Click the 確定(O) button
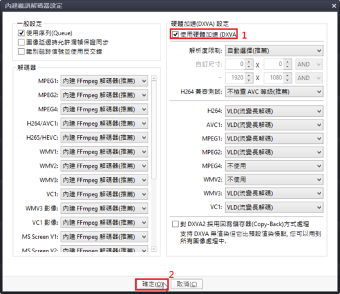This screenshot has width=340, height=294. (152, 284)
